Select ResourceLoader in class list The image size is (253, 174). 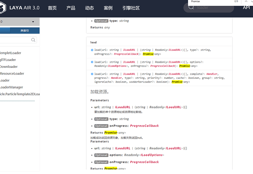(x=12, y=74)
